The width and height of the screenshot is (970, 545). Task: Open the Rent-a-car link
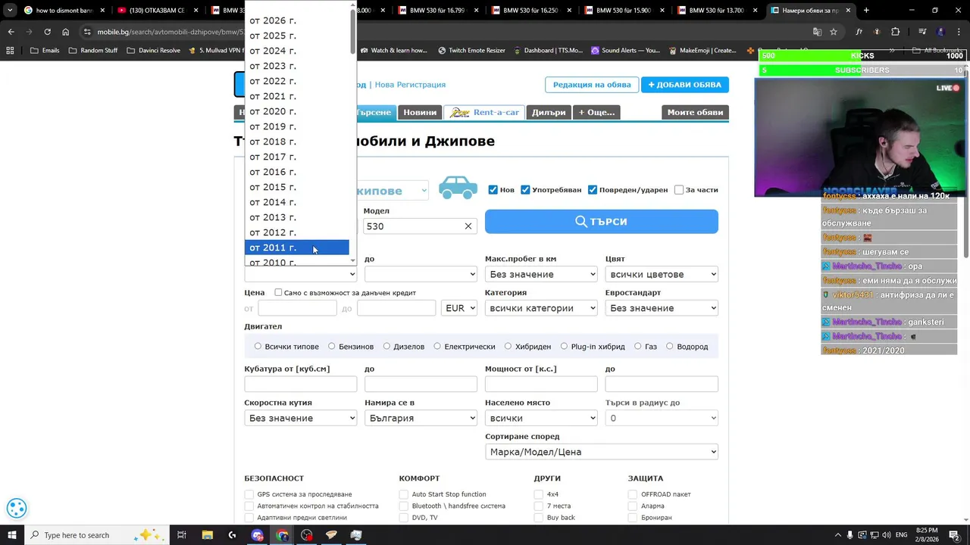tap(485, 113)
